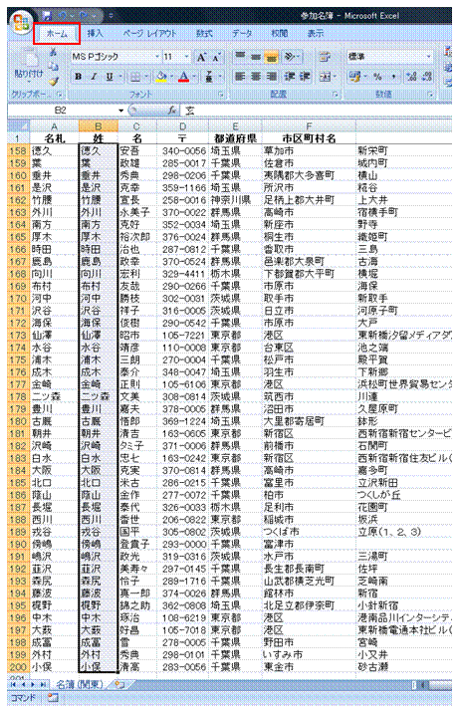Toggle Bold formatting

point(79,77)
